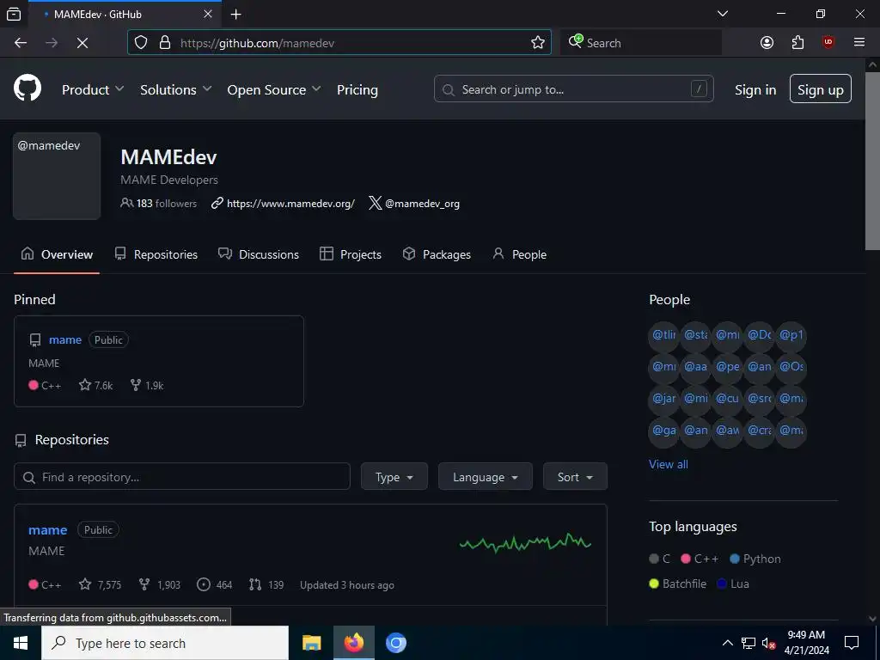Image resolution: width=880 pixels, height=660 pixels.
Task: Stop page loading with X button
Action: [82, 43]
